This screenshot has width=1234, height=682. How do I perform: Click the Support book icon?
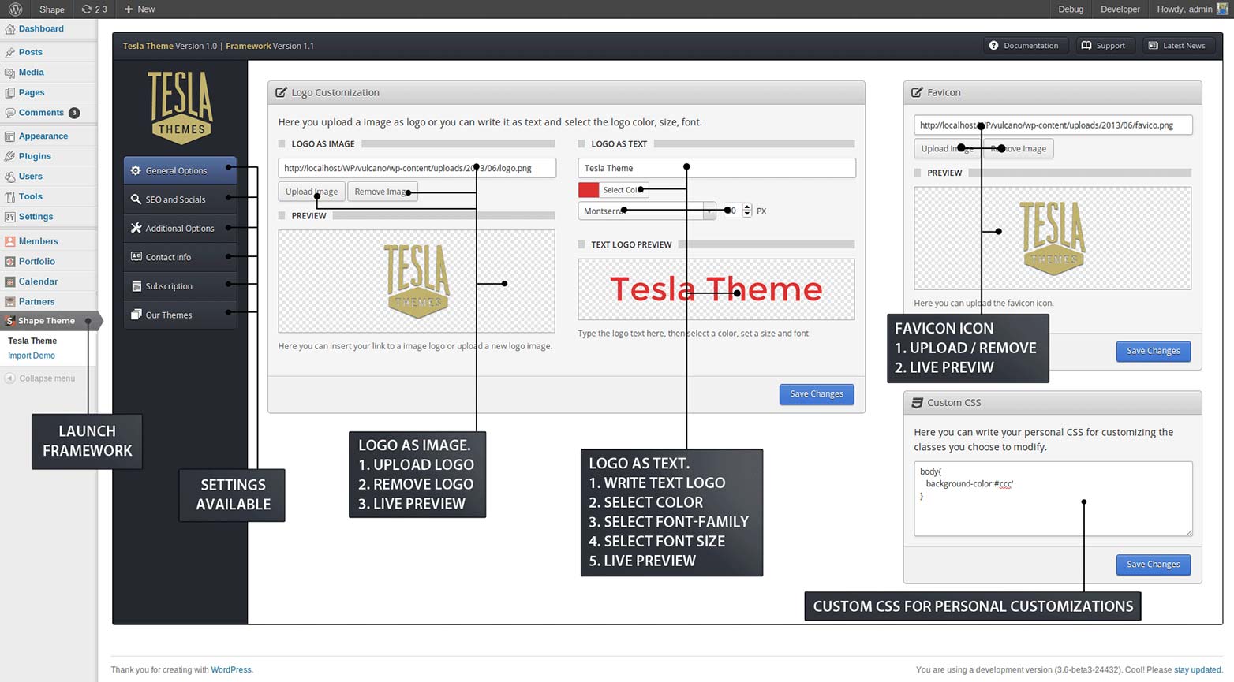point(1086,46)
